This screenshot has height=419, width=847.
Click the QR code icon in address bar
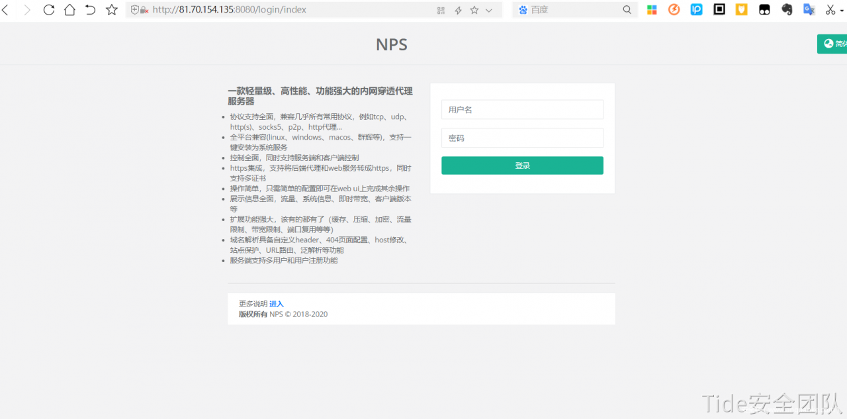pos(441,9)
